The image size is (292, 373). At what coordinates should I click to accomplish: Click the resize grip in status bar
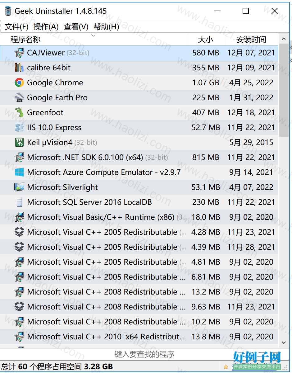tap(286, 368)
